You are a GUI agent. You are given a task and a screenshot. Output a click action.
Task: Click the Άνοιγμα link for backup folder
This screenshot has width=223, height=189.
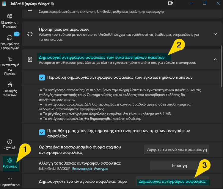pos(101,169)
